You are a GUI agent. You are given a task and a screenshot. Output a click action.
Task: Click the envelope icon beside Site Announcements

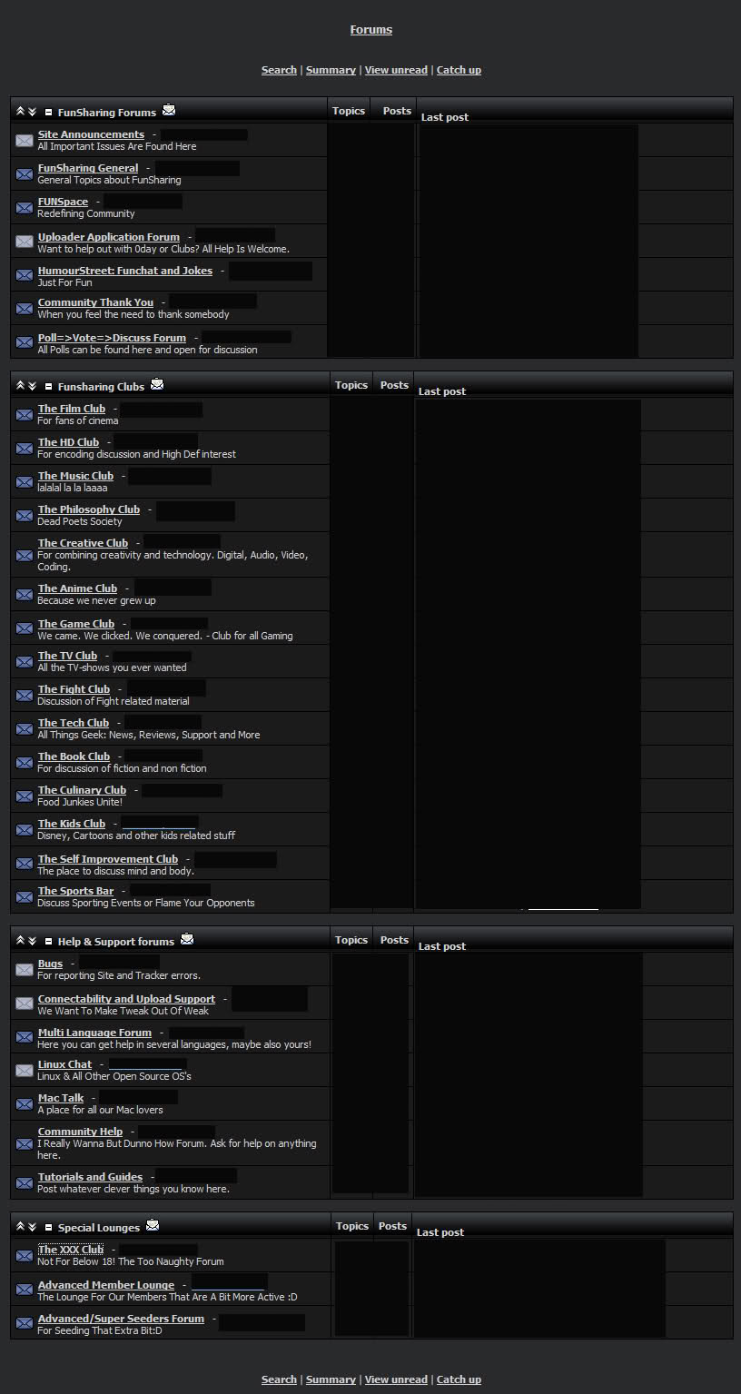click(25, 141)
